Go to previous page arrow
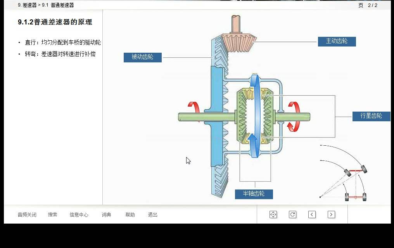This screenshot has width=394, height=248. [312, 215]
